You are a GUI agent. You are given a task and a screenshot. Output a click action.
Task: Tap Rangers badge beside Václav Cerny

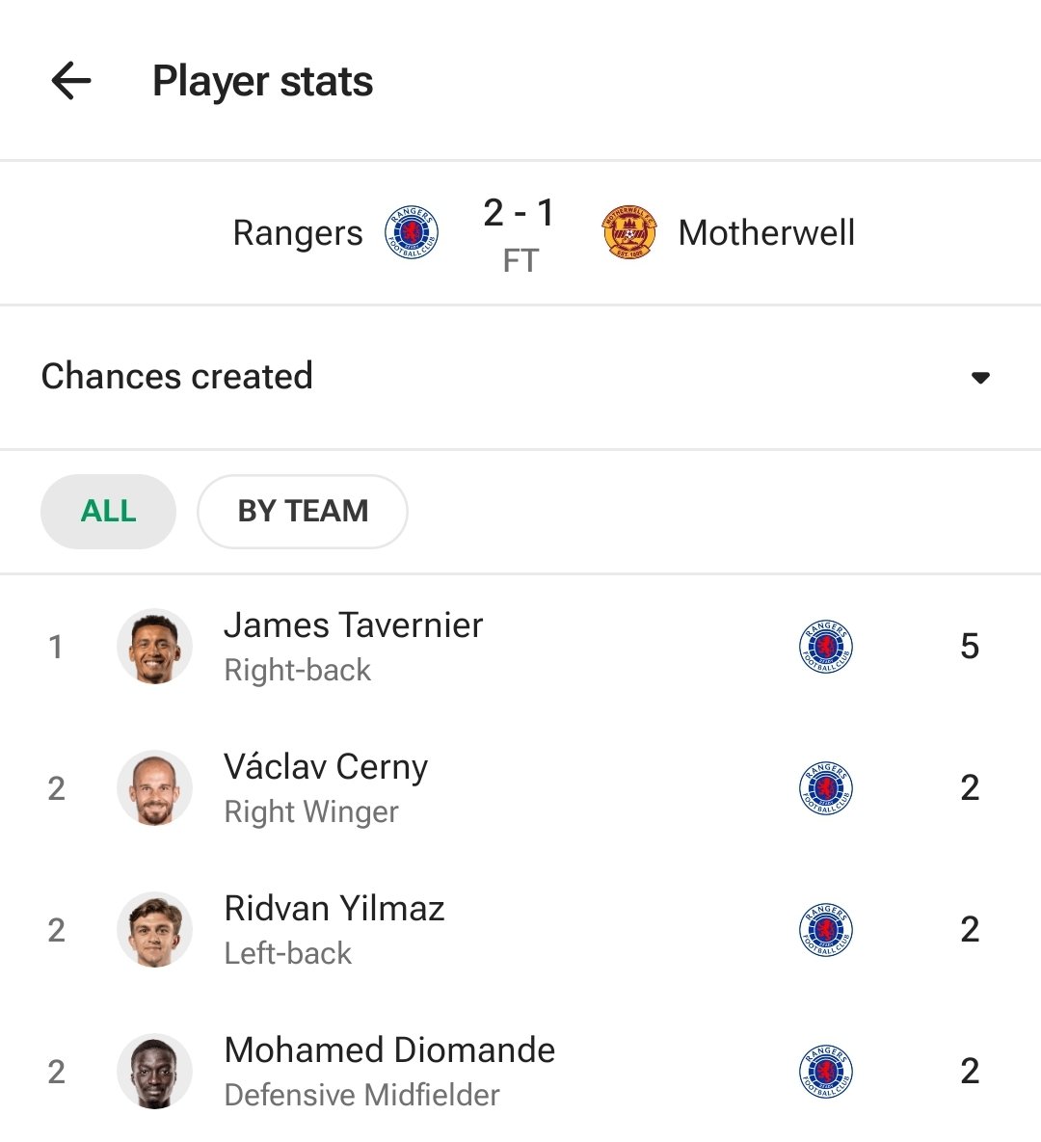(826, 788)
